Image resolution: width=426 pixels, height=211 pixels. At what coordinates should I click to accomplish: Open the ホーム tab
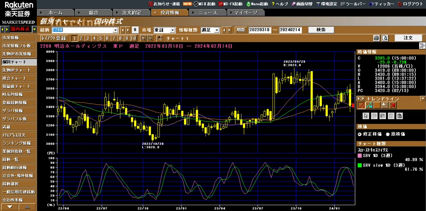click(x=55, y=13)
